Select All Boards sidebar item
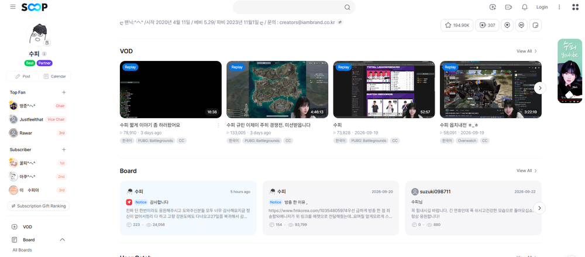This screenshot has height=257, width=585. pos(22,250)
